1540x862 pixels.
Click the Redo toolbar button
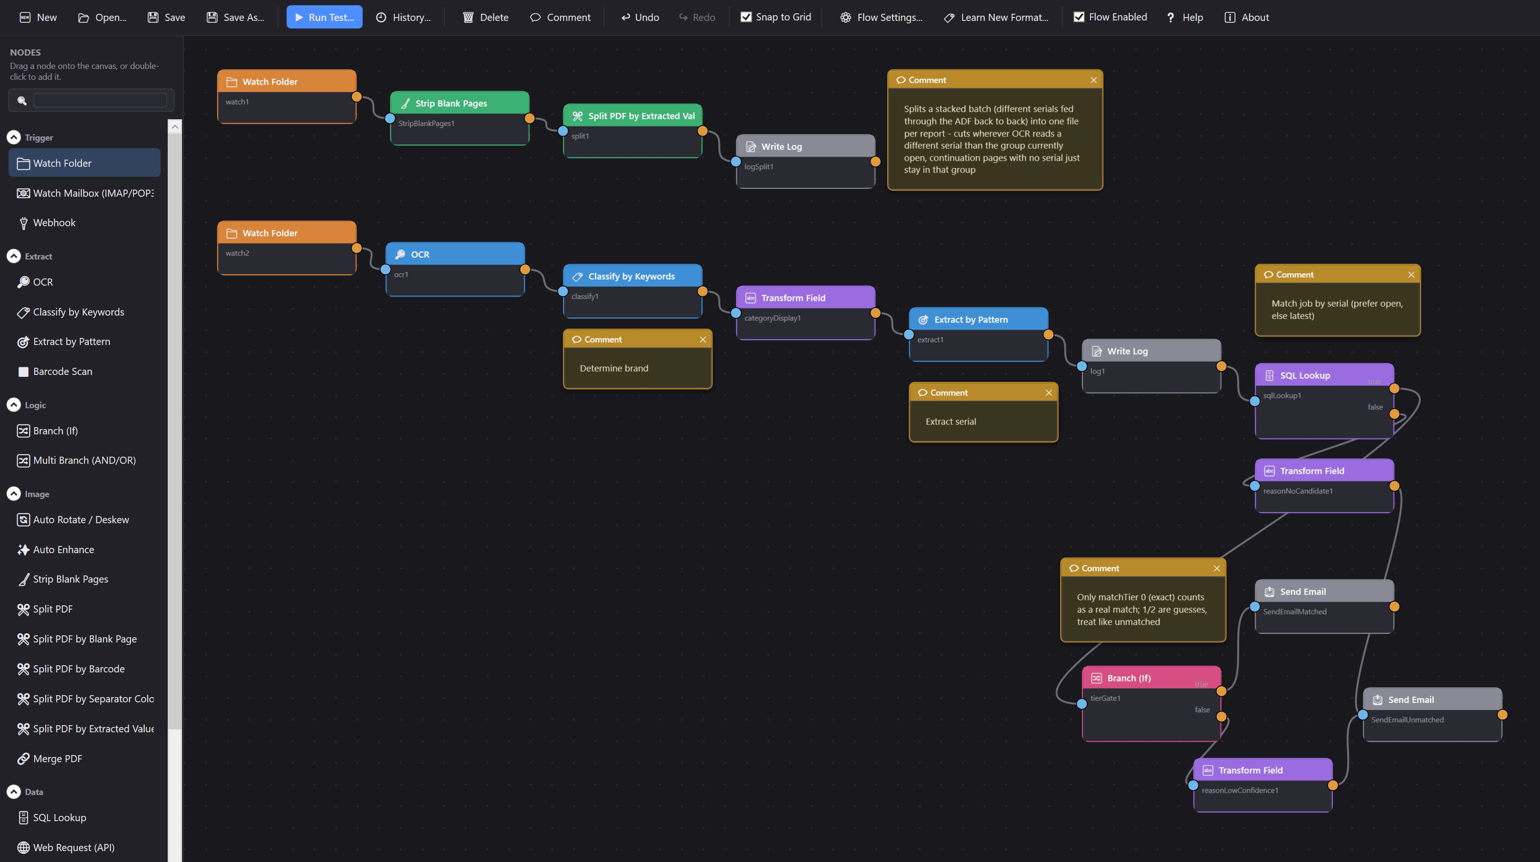697,17
